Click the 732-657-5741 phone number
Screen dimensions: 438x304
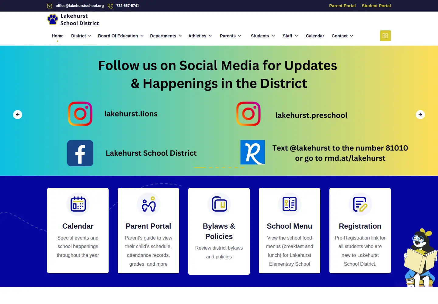pos(128,6)
